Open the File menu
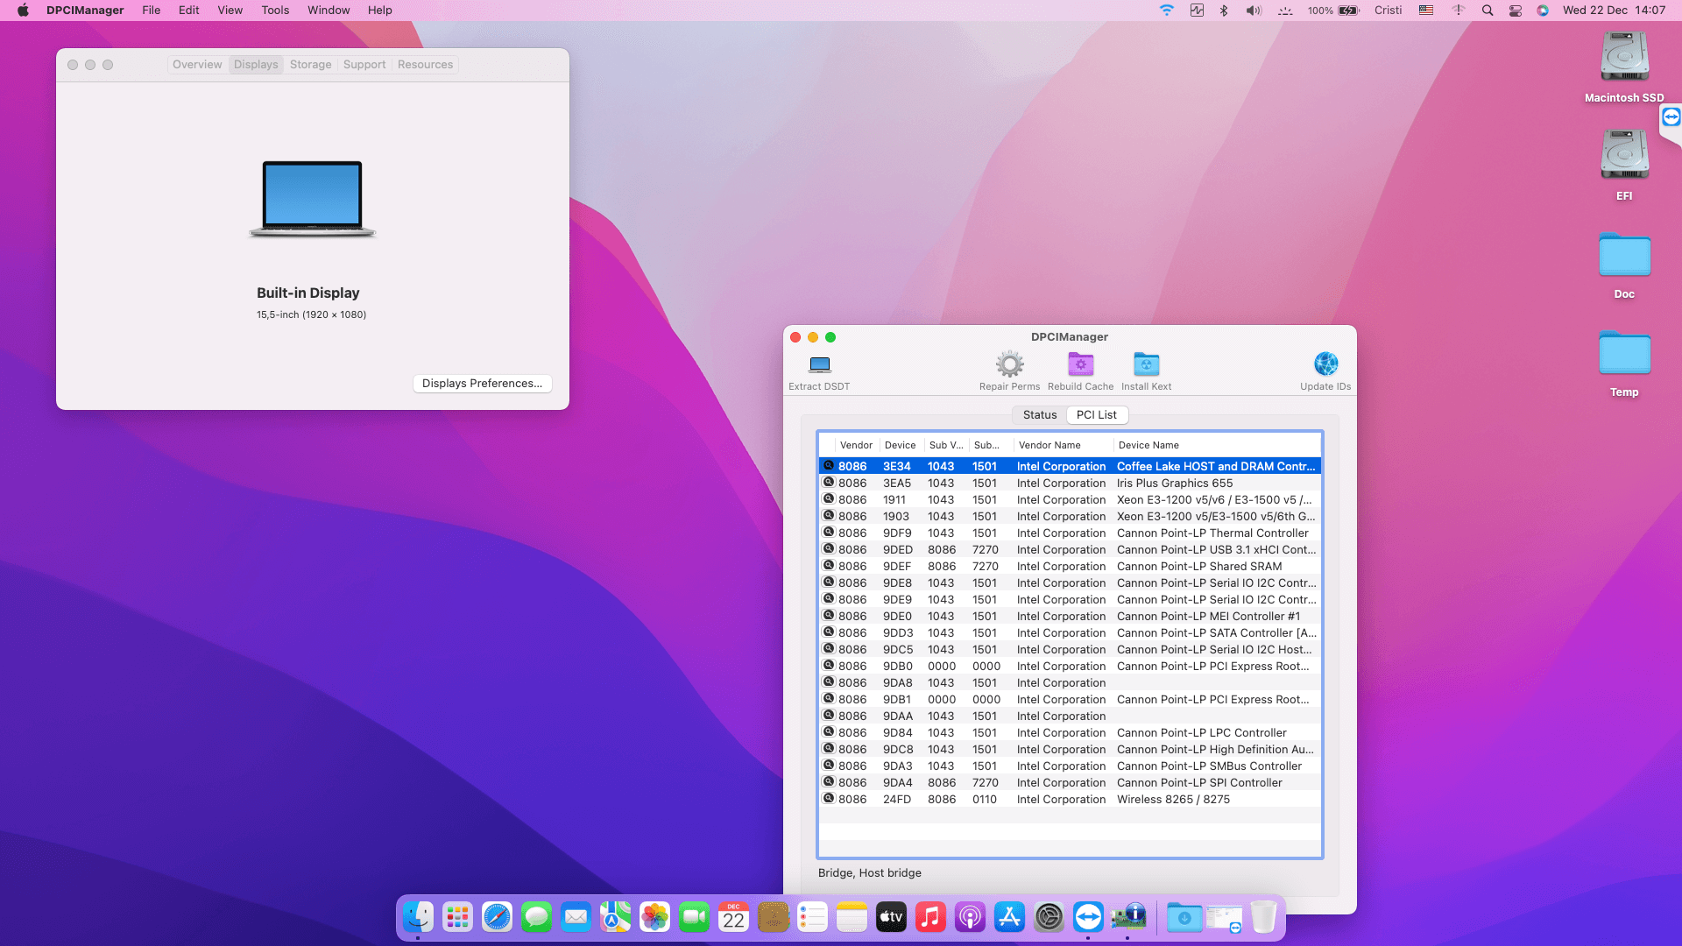The image size is (1682, 946). click(x=151, y=11)
